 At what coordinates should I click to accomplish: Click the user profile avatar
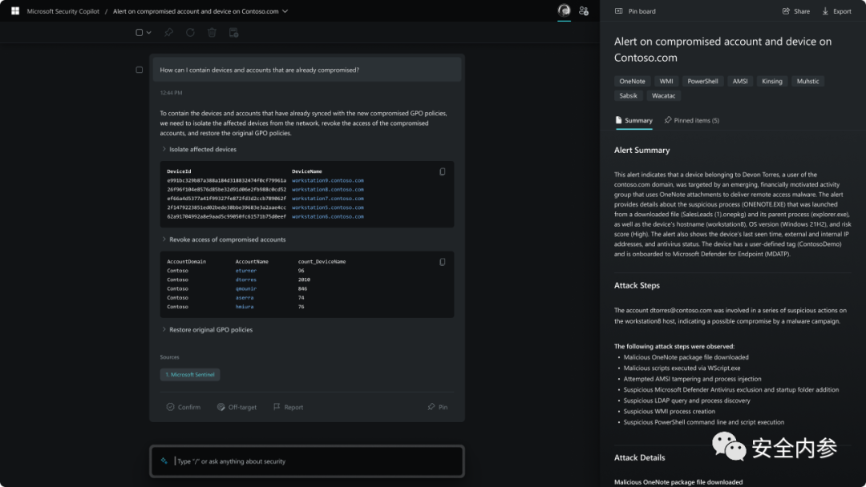pos(564,10)
